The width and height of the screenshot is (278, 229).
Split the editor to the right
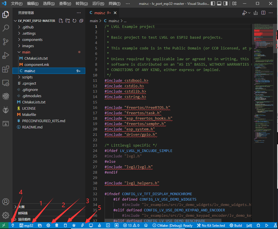[x=263, y=13]
